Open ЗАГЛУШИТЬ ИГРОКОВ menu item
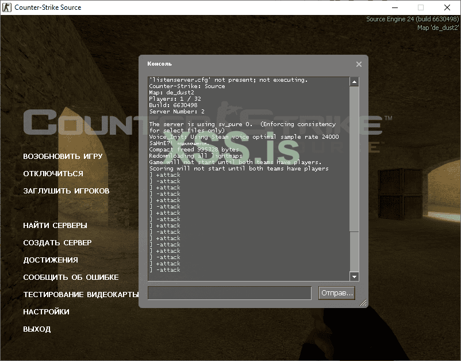The width and height of the screenshot is (461, 361). pyautogui.click(x=67, y=191)
